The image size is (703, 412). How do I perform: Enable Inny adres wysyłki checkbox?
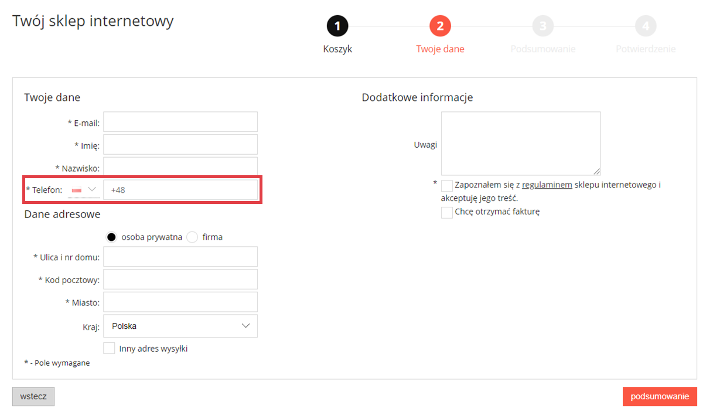point(109,349)
